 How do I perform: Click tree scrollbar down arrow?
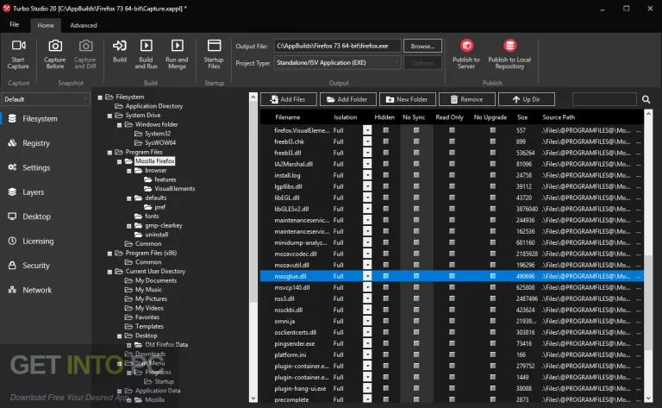pyautogui.click(x=253, y=398)
